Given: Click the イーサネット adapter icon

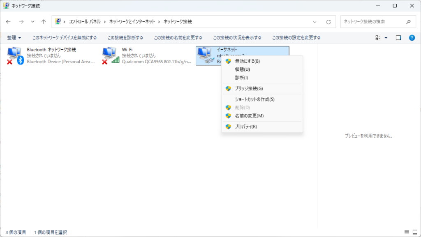Looking at the screenshot, I should tap(206, 55).
